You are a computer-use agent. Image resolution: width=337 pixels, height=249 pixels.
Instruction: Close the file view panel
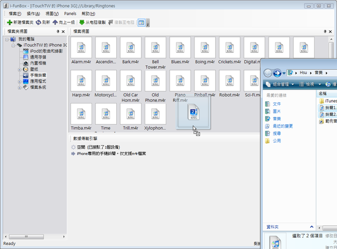(x=330, y=31)
